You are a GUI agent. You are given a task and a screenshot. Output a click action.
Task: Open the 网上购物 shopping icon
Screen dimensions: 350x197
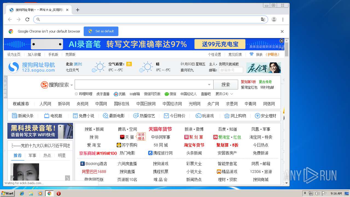227,116
